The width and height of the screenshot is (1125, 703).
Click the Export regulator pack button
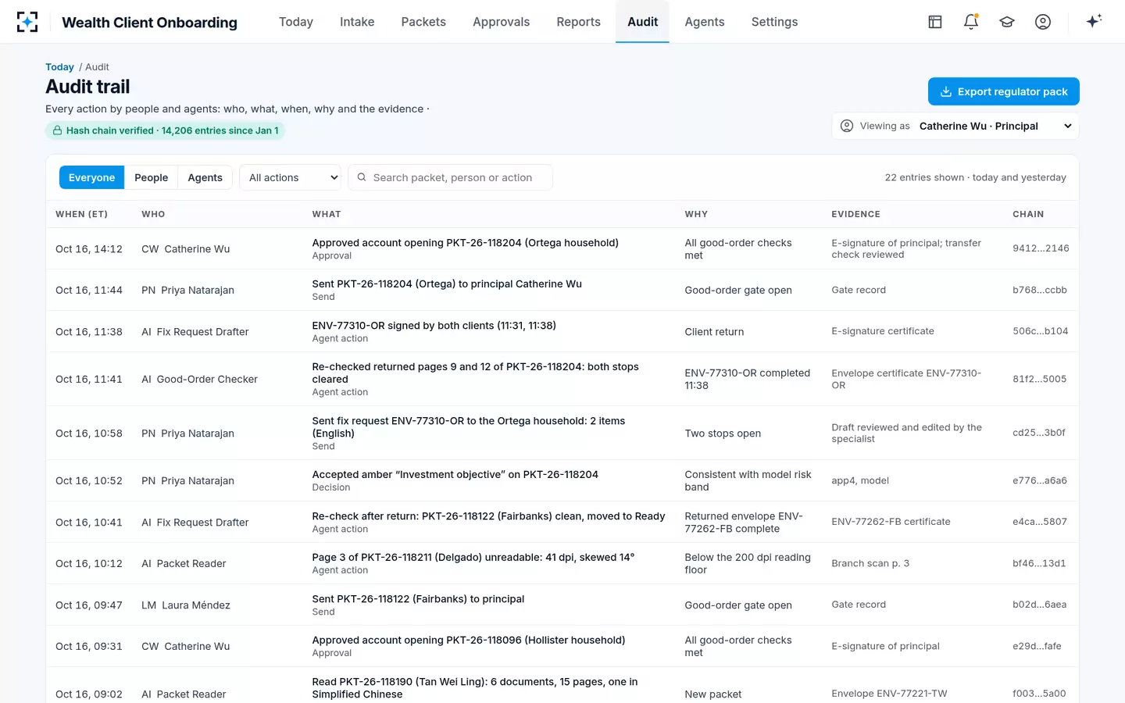coord(1004,91)
